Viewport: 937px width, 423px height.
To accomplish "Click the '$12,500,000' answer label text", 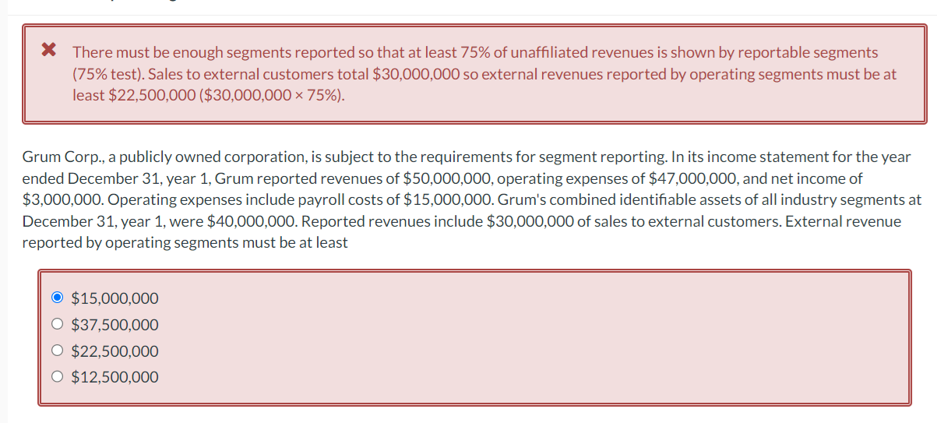I will [x=114, y=378].
